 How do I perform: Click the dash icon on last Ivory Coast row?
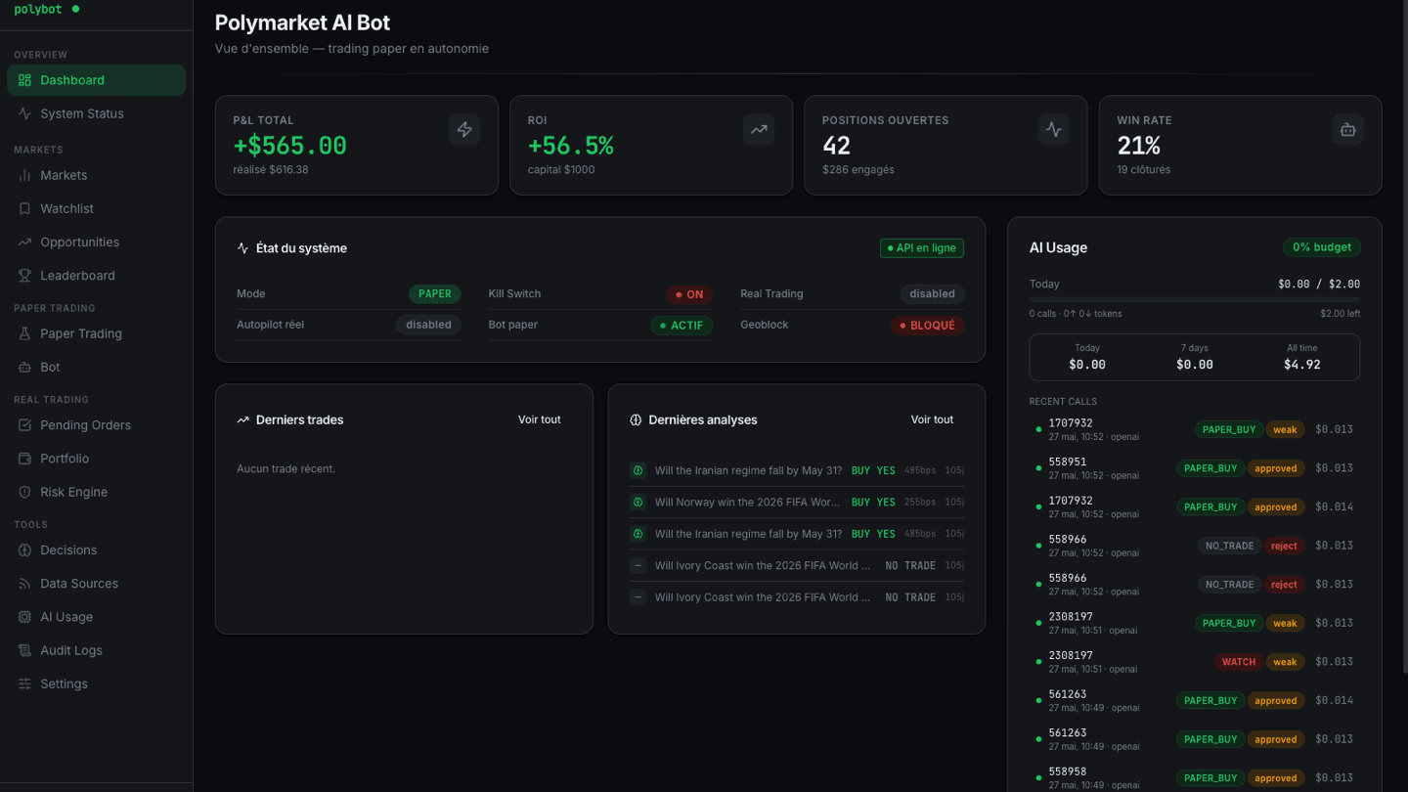[x=638, y=596]
